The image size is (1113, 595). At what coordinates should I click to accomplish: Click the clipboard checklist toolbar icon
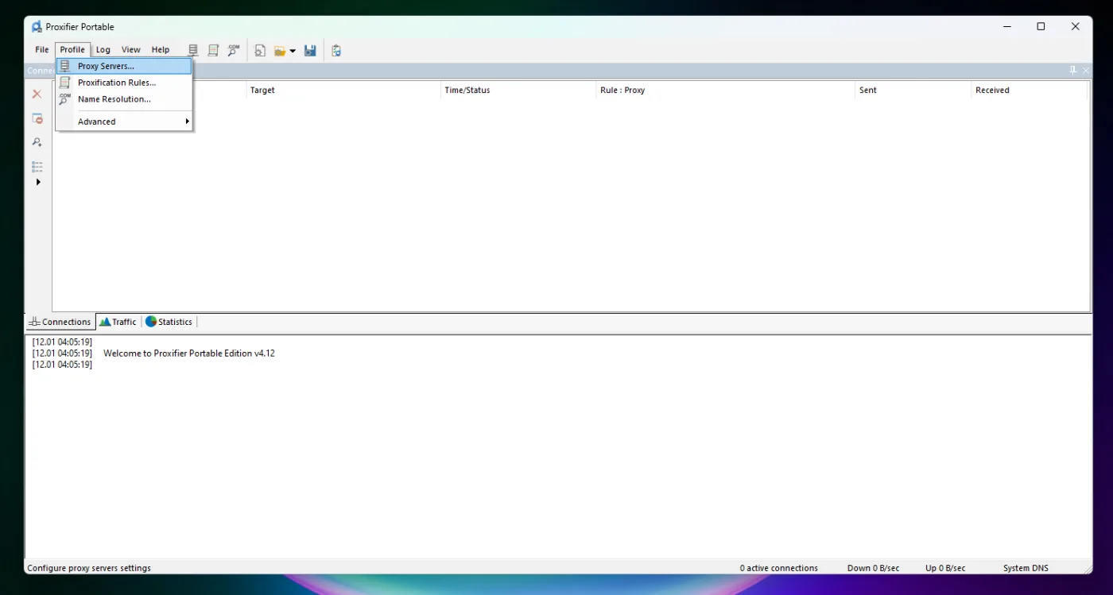click(x=336, y=51)
